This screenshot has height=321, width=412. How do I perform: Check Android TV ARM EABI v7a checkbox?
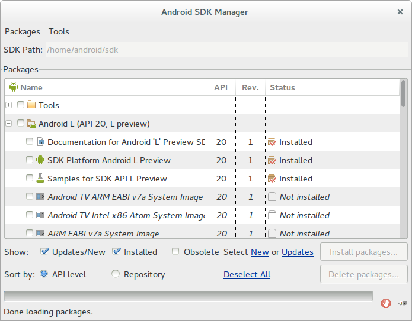click(x=30, y=196)
